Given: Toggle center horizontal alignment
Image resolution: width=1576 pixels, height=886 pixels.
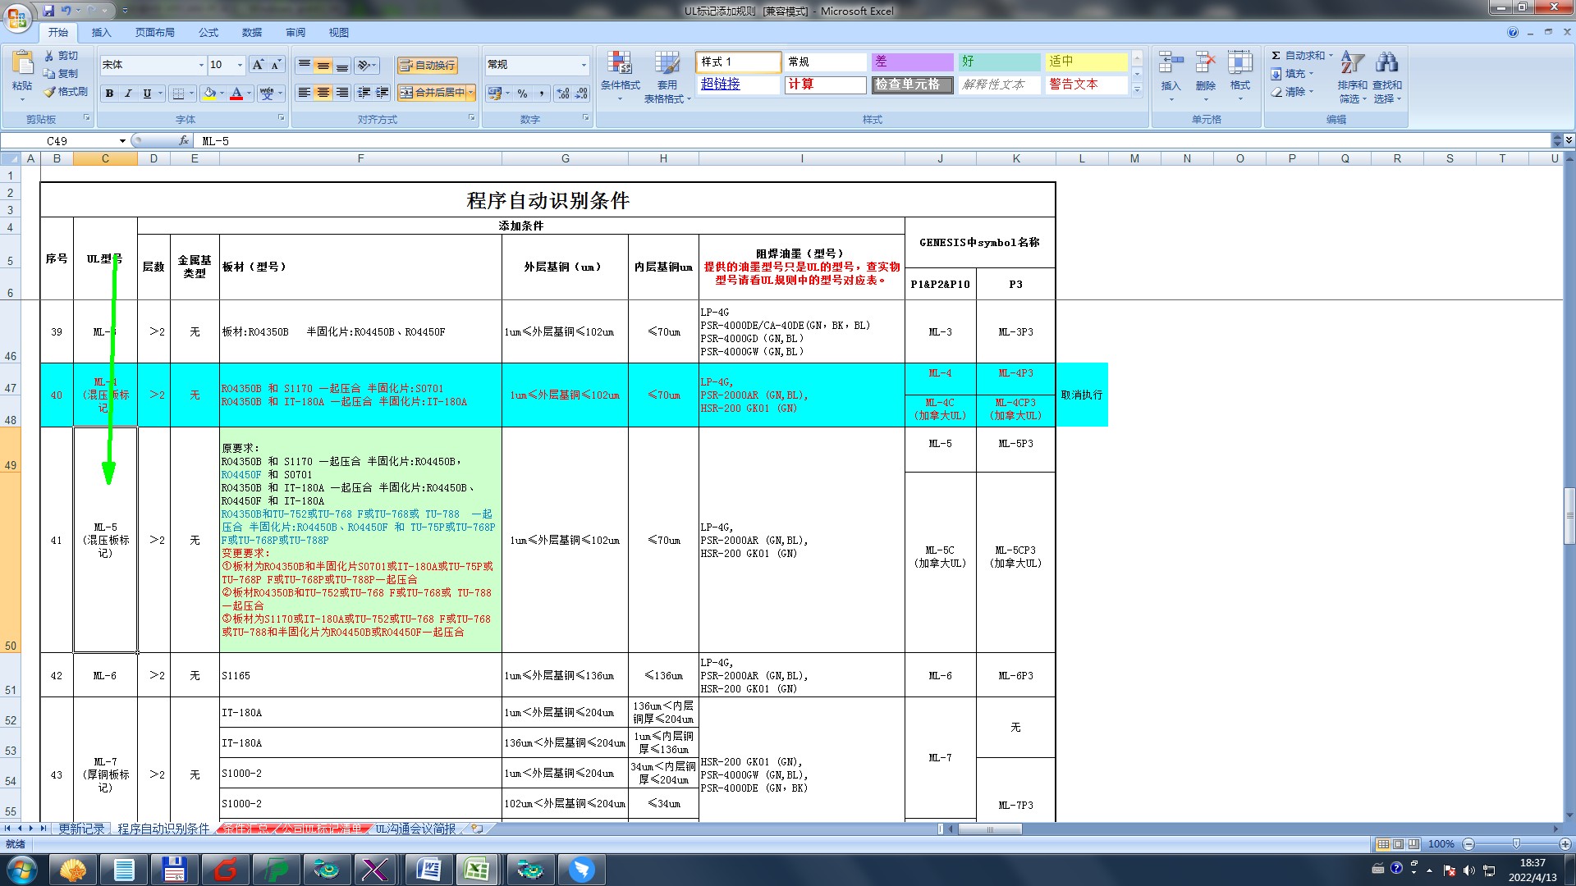Looking at the screenshot, I should [x=323, y=93].
